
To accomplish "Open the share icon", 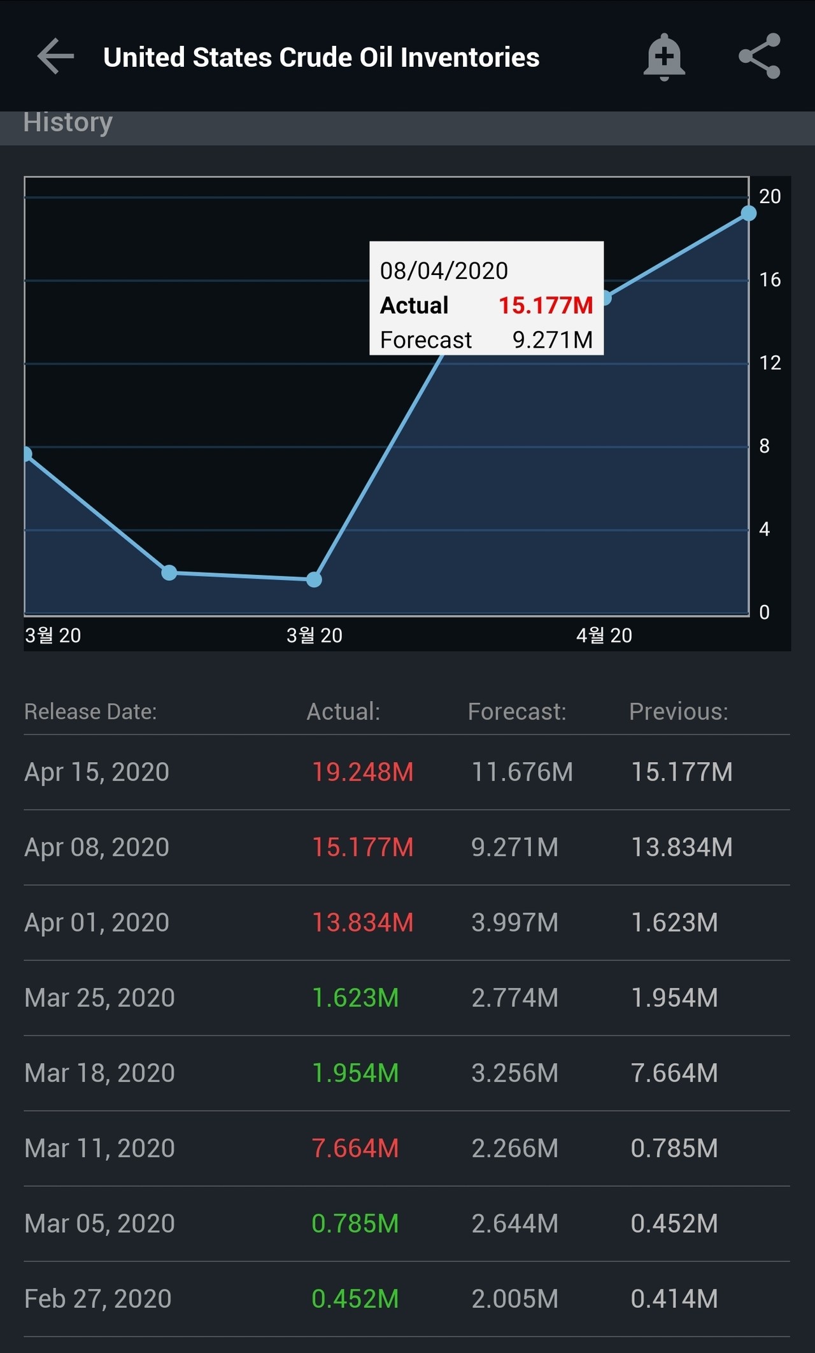I will click(x=759, y=57).
